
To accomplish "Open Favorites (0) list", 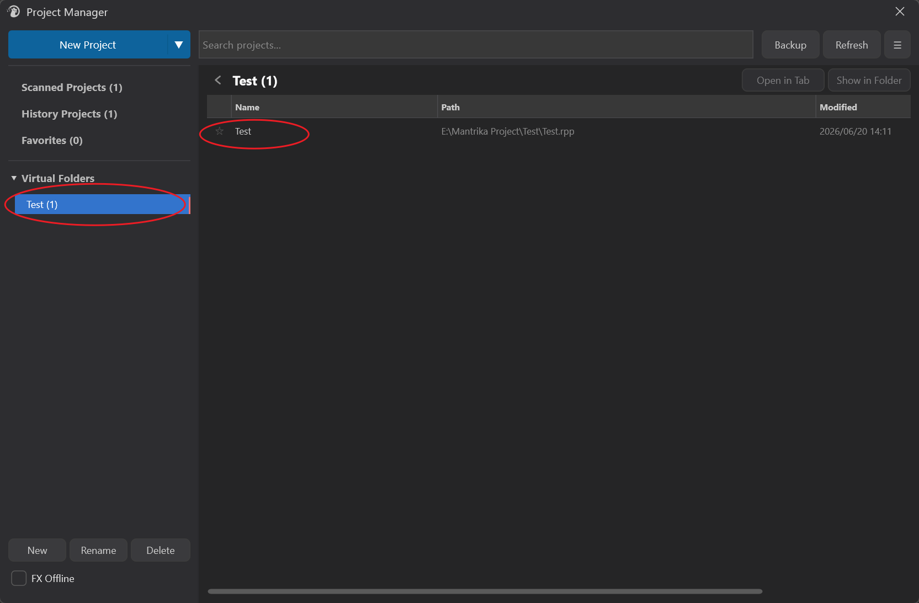I will [52, 141].
